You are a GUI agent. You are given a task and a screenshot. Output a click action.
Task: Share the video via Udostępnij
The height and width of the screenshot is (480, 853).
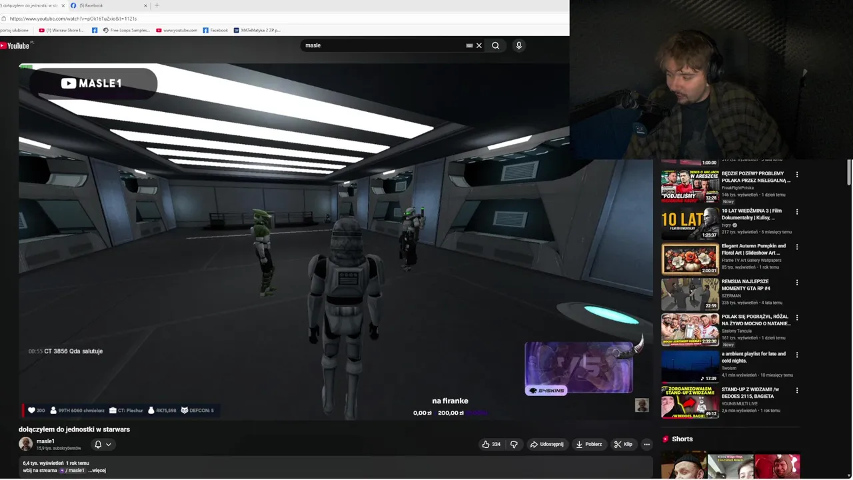click(x=546, y=444)
